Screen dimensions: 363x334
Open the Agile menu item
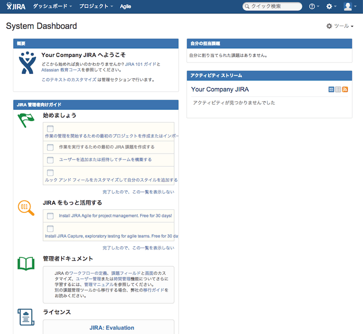pos(126,6)
